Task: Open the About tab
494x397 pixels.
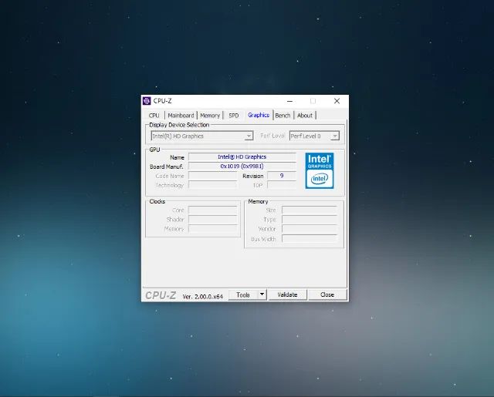Action: click(x=305, y=116)
